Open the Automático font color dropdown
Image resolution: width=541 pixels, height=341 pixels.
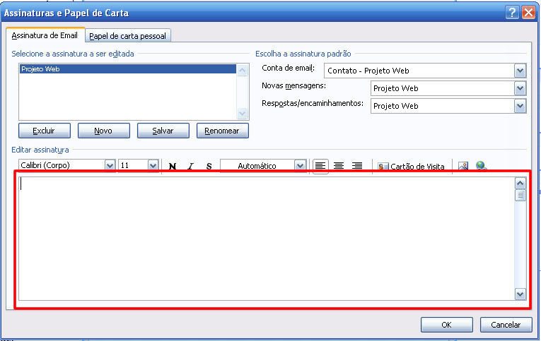pyautogui.click(x=300, y=166)
